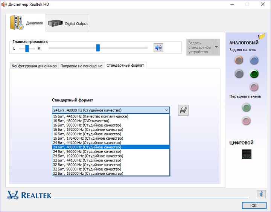Select highlighted 24 Бит, 48000 Hz list item
This screenshot has height=212, width=271.
pyautogui.click(x=111, y=147)
